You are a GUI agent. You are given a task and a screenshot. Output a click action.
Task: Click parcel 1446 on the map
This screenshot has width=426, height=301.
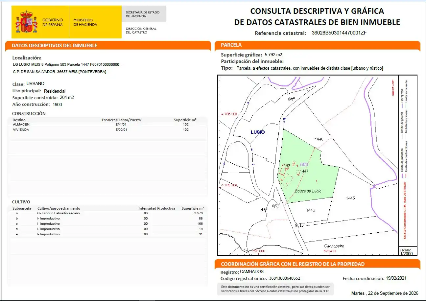(x=311, y=210)
